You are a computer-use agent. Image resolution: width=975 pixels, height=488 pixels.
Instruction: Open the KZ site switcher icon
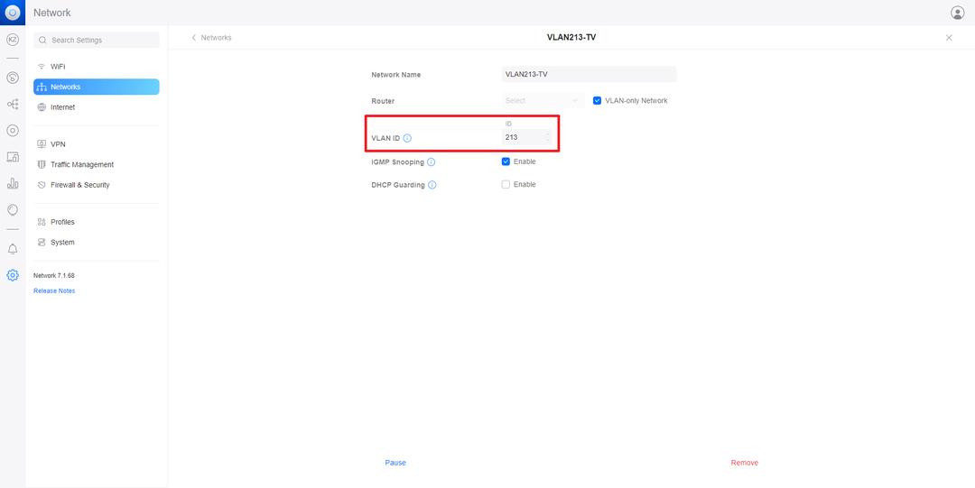point(13,39)
